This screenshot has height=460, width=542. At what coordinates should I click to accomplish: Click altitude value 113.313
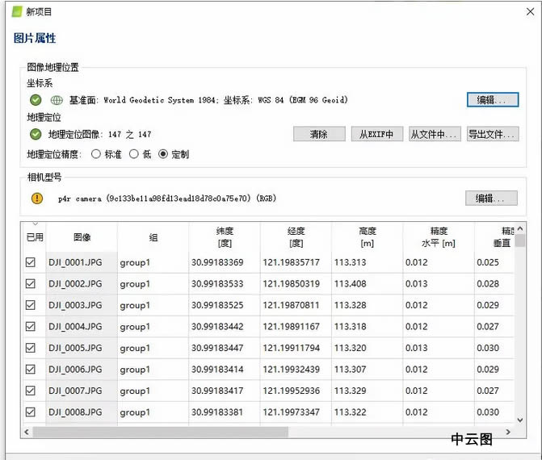(350, 262)
